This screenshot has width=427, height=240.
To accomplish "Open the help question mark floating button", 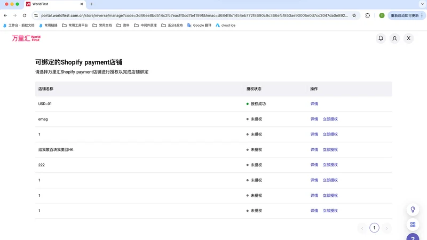I will tap(413, 237).
